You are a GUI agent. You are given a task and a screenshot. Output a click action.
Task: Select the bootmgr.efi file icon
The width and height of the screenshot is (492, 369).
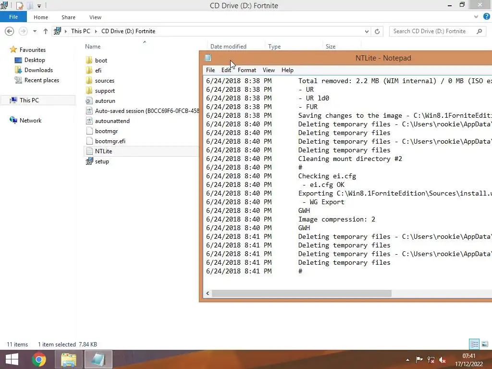(89, 141)
